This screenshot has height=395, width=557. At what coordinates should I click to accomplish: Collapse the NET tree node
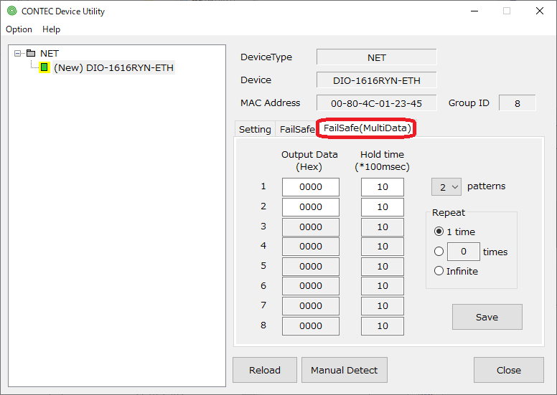[18, 53]
